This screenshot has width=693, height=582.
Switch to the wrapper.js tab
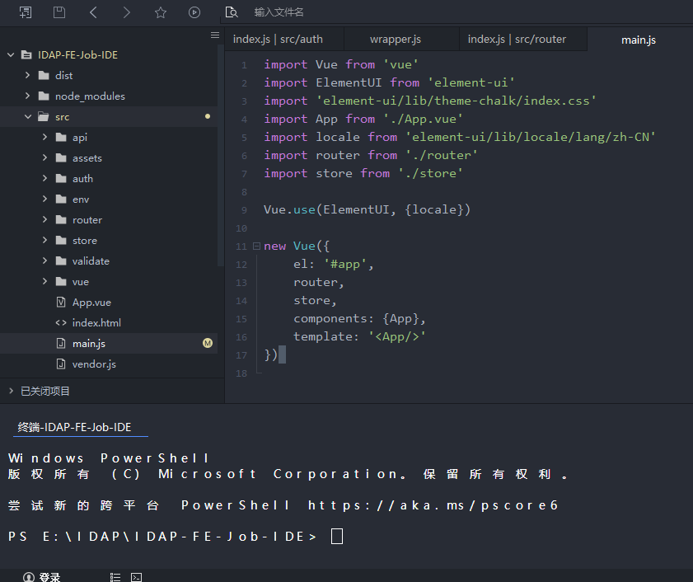coord(400,40)
